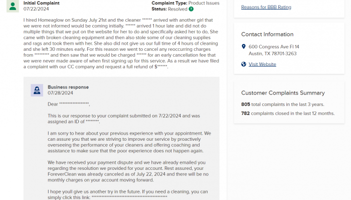Viewport: 351px width, 200px height.
Task: Click the globe icon beside Visit Website
Action: click(x=244, y=64)
